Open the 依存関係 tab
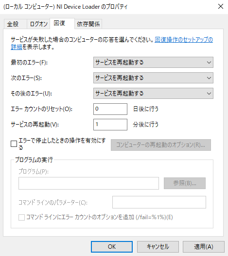 [x=88, y=24]
